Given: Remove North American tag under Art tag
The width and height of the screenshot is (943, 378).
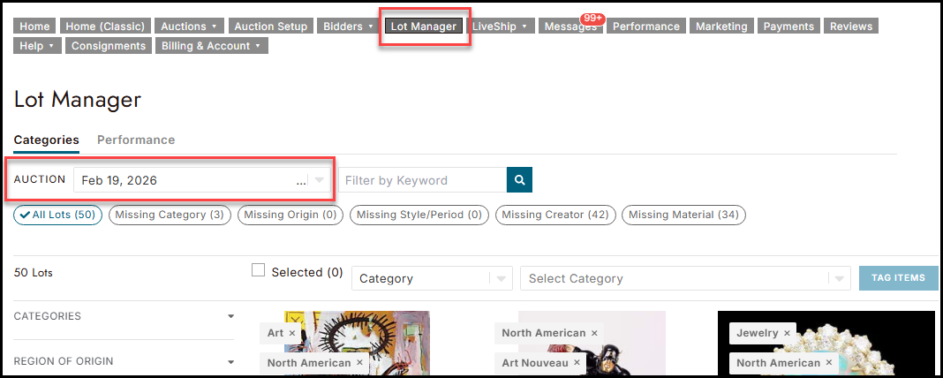Looking at the screenshot, I should 359,363.
